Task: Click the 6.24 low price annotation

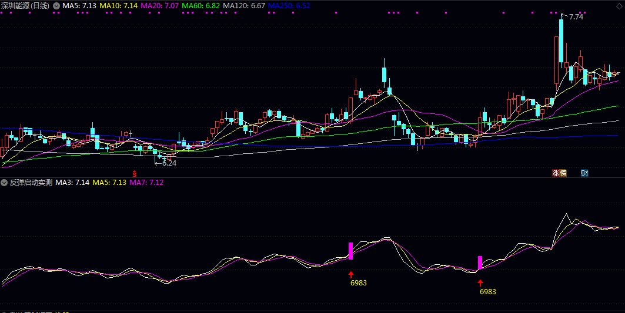Action: coord(169,163)
